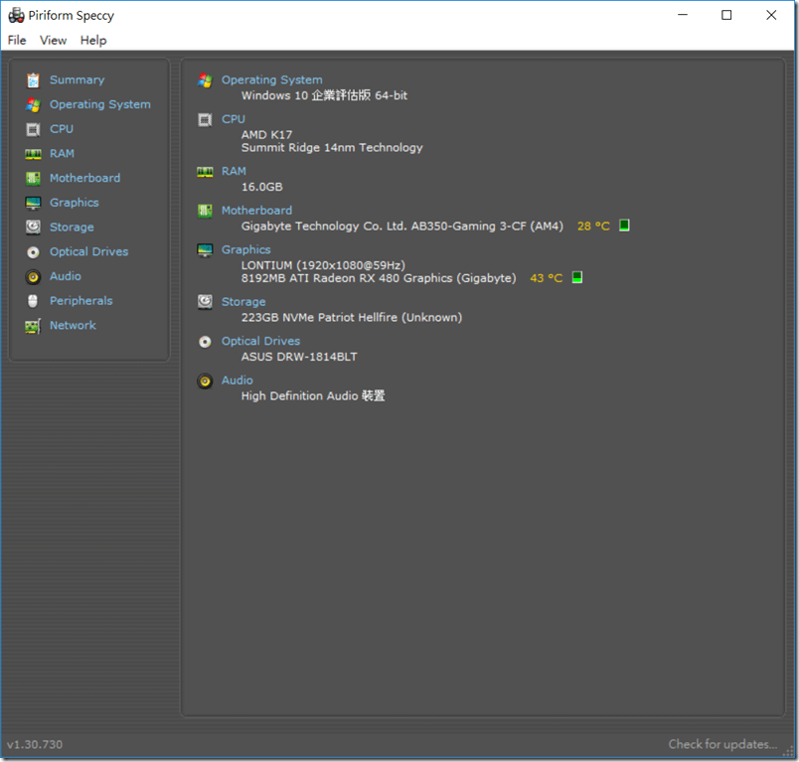The image size is (799, 762).
Task: Click the CPU chip icon in summary panel
Action: (x=205, y=119)
